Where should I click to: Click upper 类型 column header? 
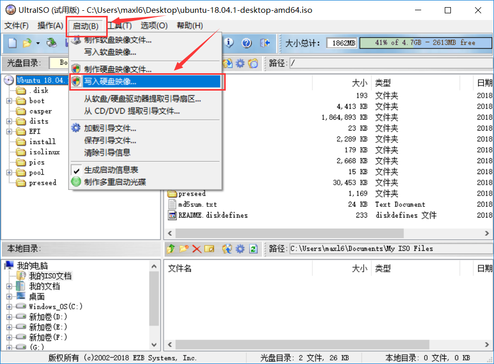click(416, 83)
